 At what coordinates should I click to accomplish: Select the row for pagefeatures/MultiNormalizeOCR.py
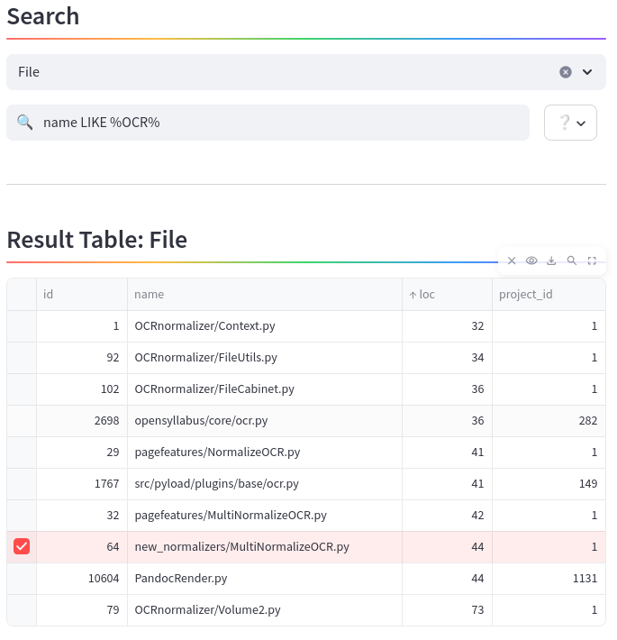tap(22, 515)
